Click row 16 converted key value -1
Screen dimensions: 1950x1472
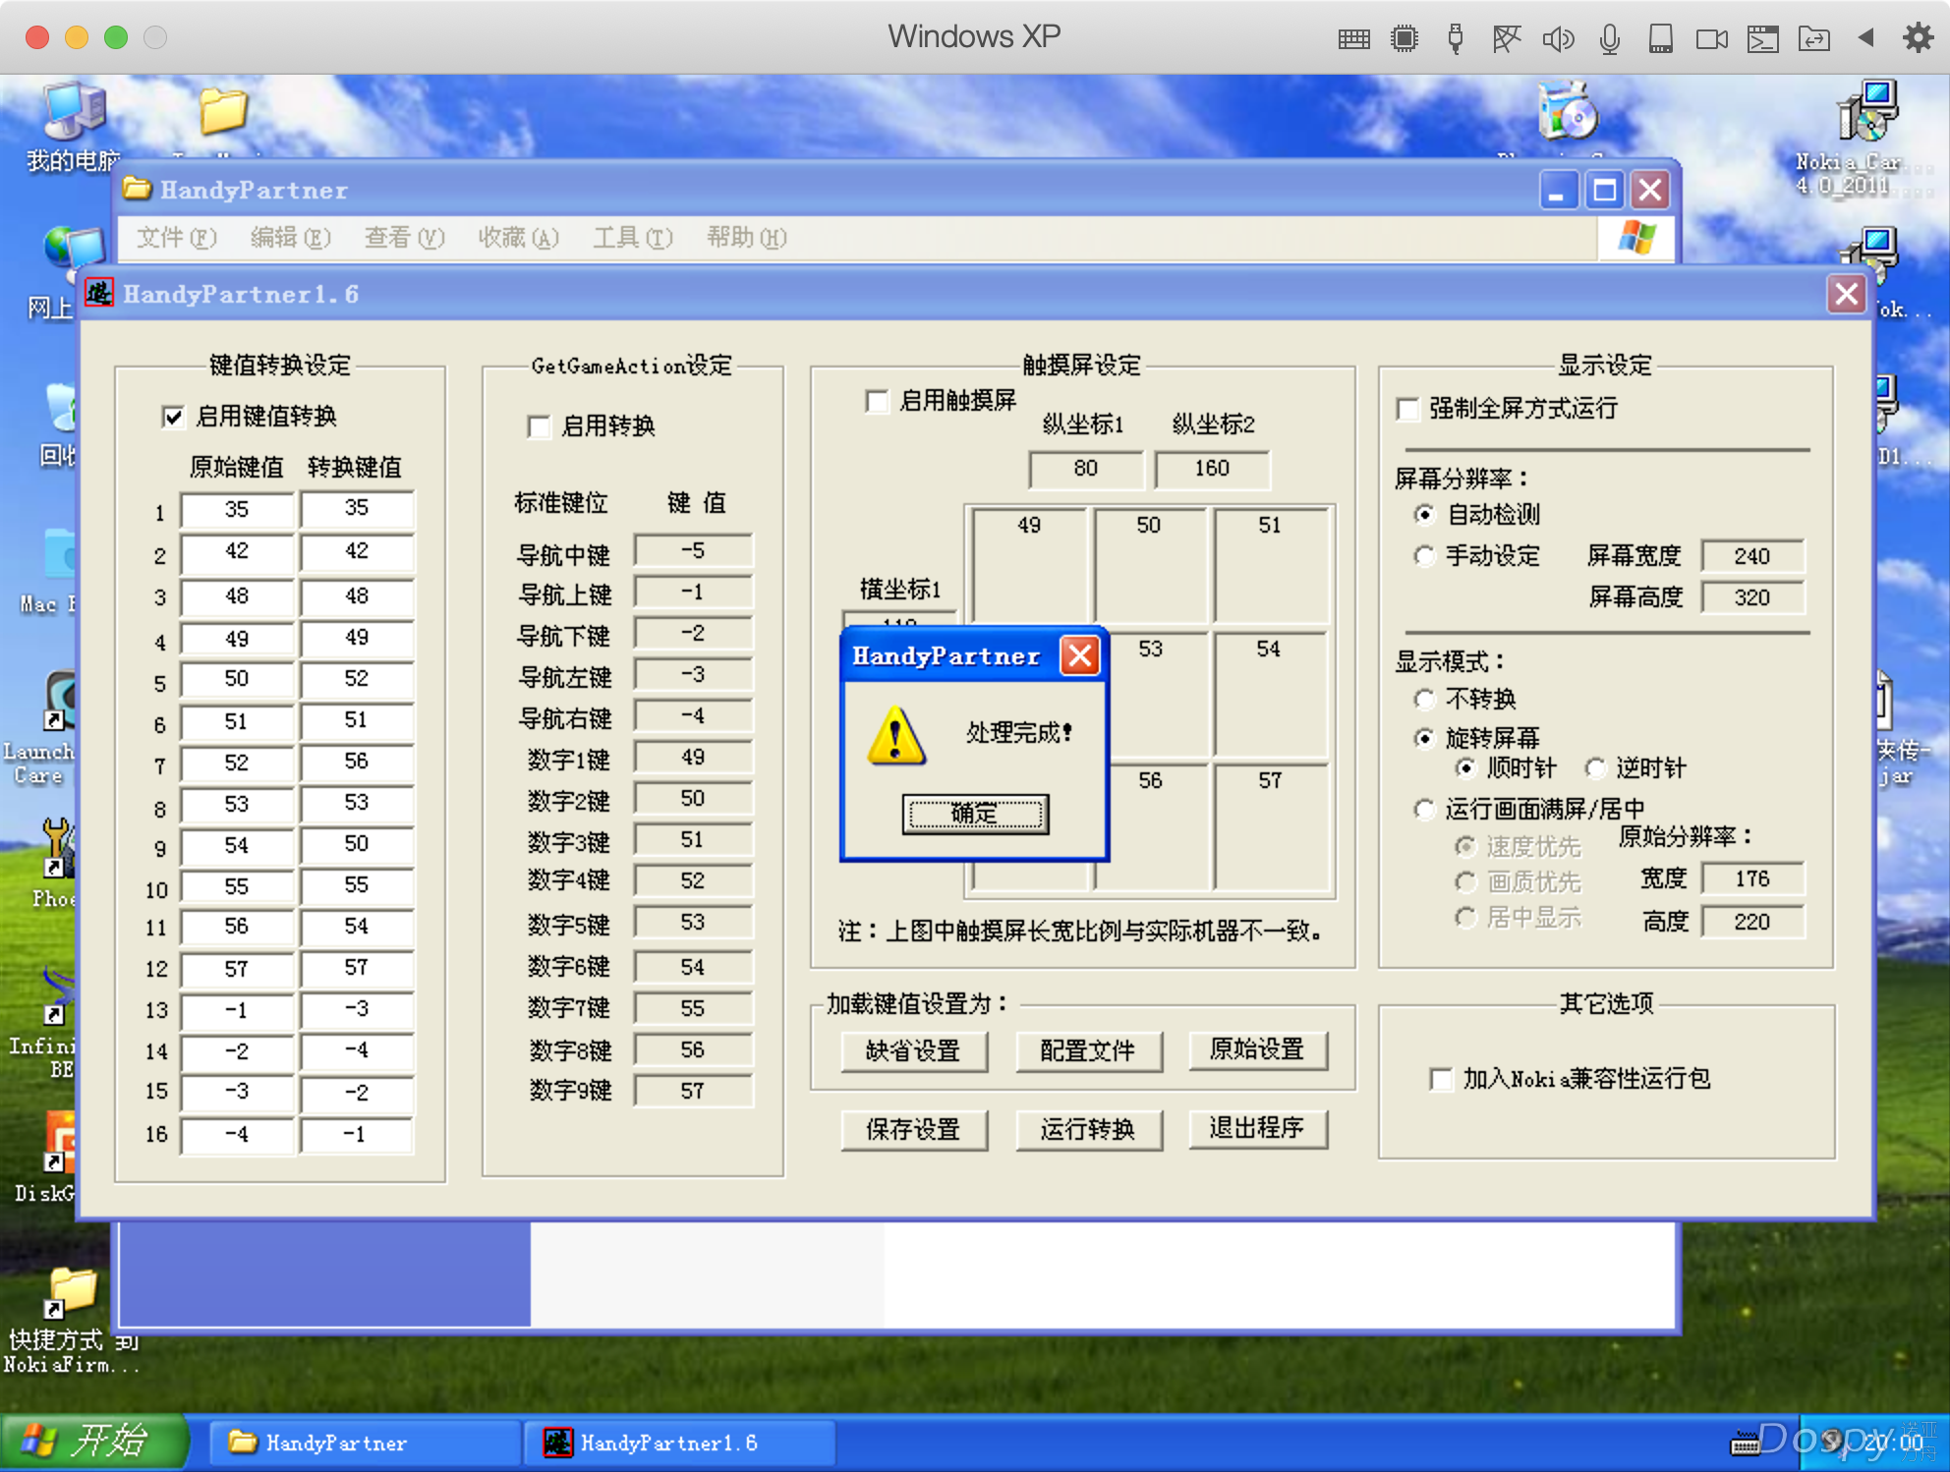click(x=357, y=1135)
